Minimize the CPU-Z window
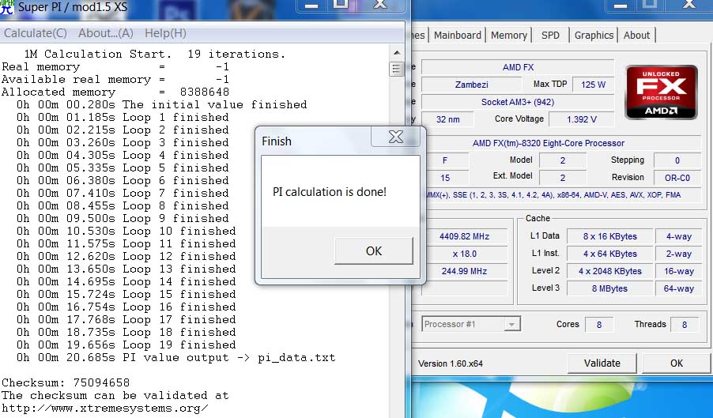The image size is (713, 418). (x=621, y=5)
